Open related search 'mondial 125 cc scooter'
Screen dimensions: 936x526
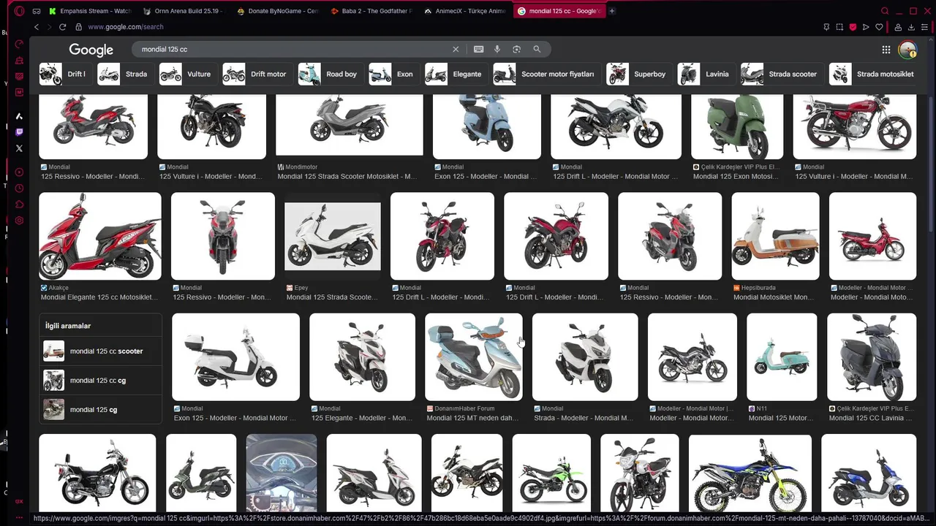(100, 351)
